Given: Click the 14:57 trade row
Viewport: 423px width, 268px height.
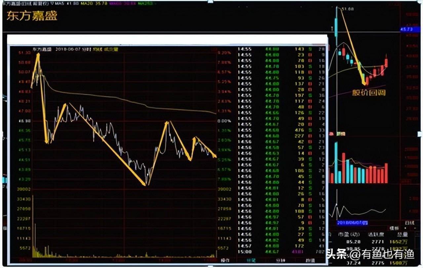Looking at the screenshot, I should [281, 246].
